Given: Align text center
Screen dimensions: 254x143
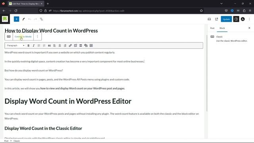Looking at the screenshot, I should pyautogui.click(x=60, y=46).
